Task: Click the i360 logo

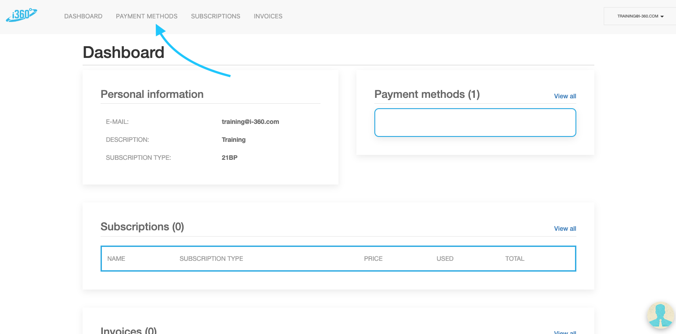Action: point(22,15)
